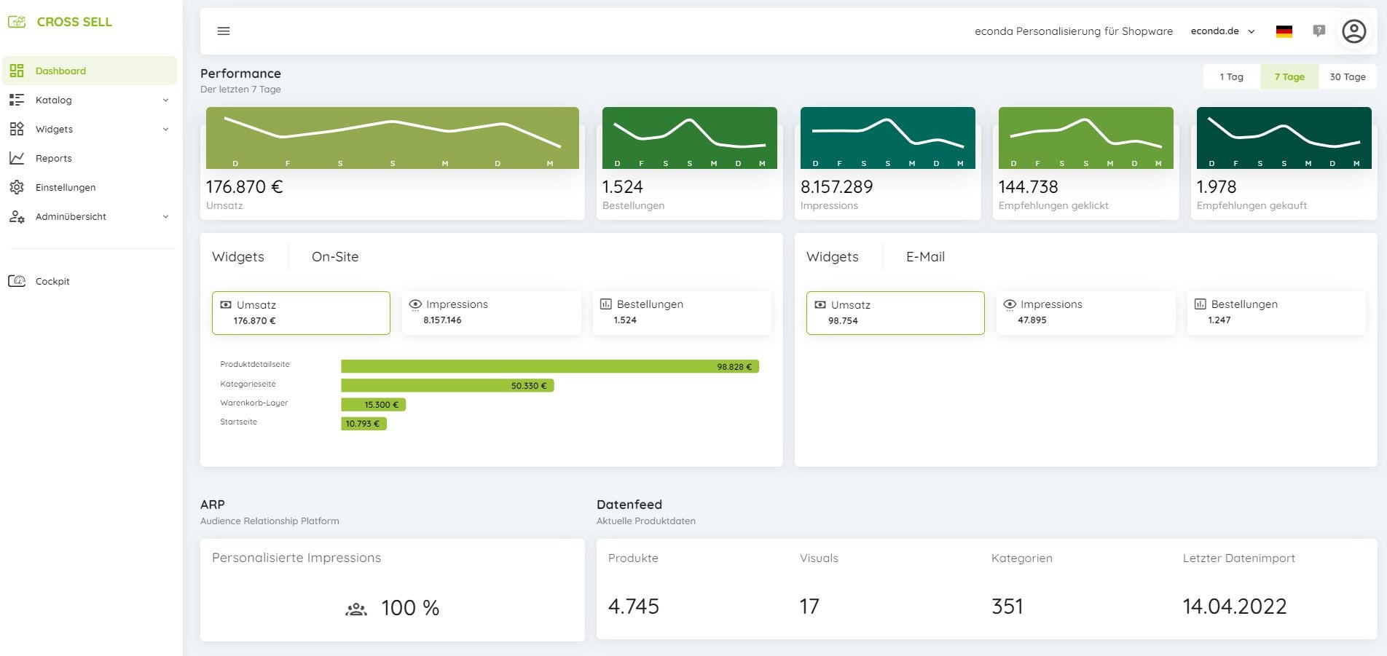The image size is (1387, 656).
Task: Open the econda.de account dropdown
Action: coord(1223,31)
